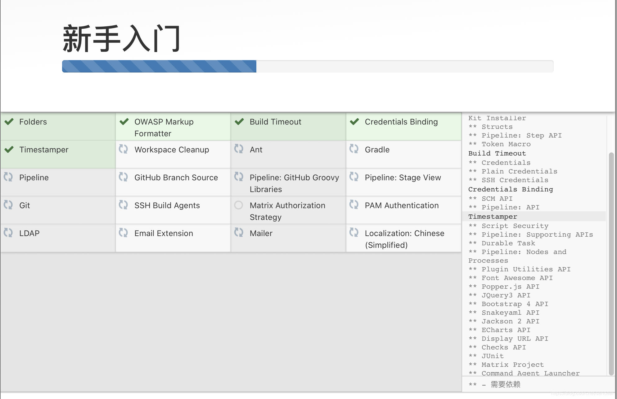The height and width of the screenshot is (399, 617).
Task: Click the spinner icon next to LDAP
Action: (8, 233)
